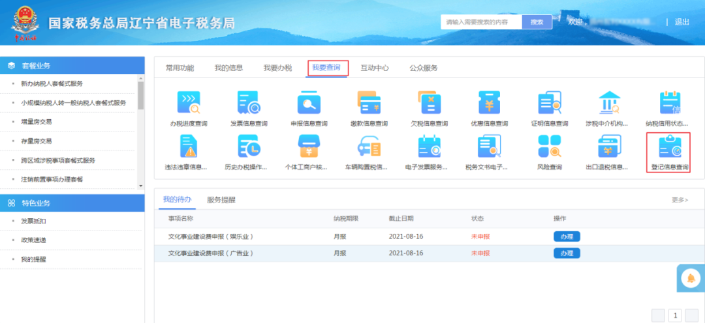Click previous page pagination button
705x323 pixels.
click(658, 315)
